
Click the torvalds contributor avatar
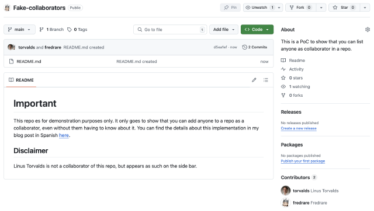coord(286,191)
